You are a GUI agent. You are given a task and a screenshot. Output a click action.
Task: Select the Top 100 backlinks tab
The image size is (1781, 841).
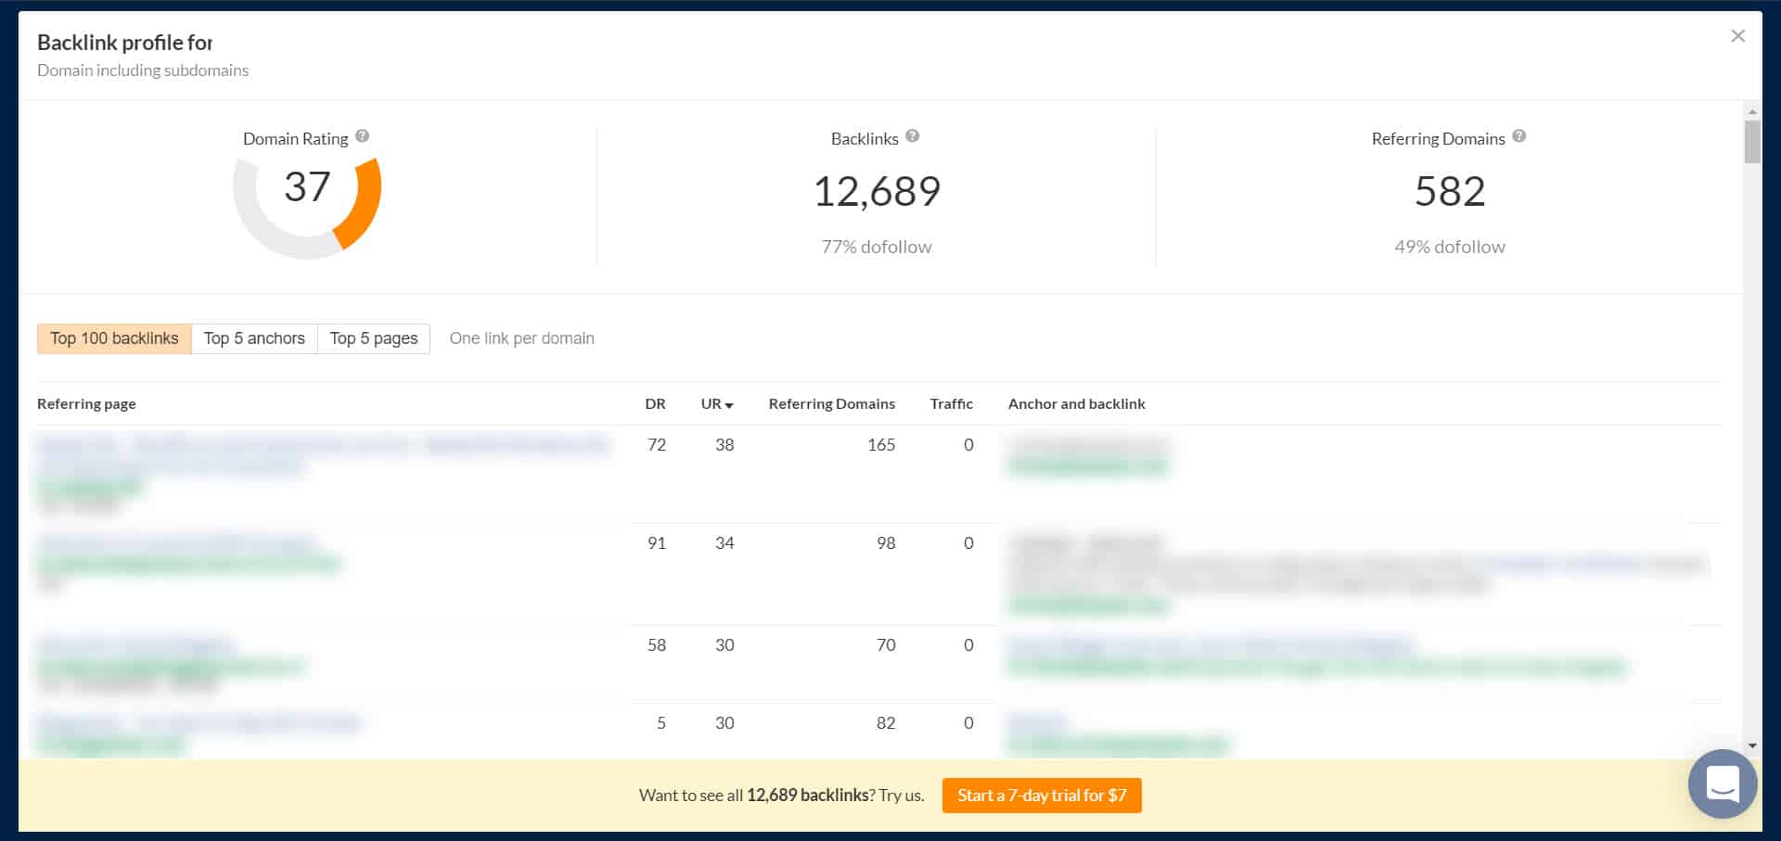click(x=114, y=338)
